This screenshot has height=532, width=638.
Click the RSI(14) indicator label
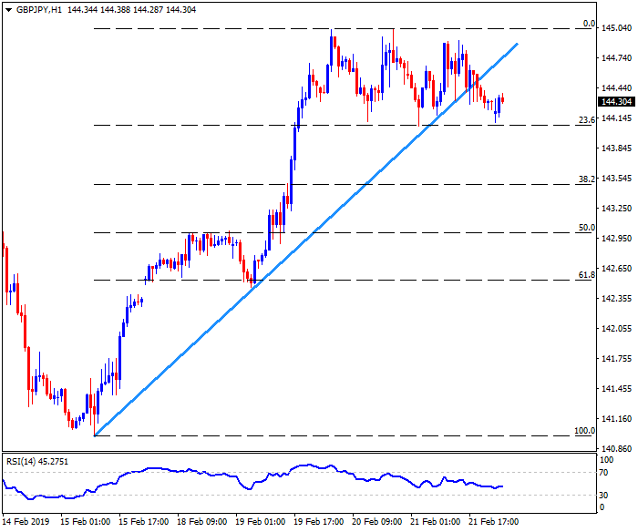click(26, 460)
